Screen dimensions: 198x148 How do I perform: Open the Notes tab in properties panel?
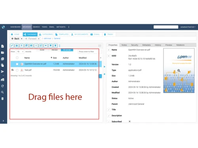[124, 45]
